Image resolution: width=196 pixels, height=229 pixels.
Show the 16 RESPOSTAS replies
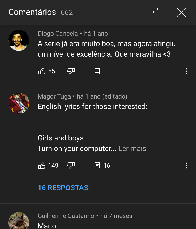pyautogui.click(x=63, y=188)
